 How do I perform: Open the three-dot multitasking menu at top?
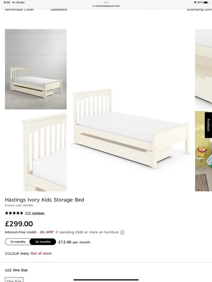[x=106, y=3]
